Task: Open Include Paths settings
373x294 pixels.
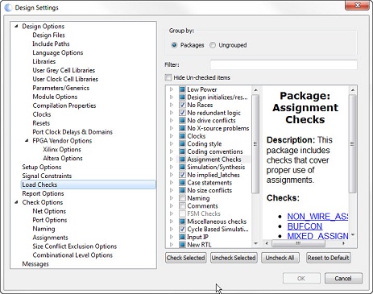Action: point(51,43)
